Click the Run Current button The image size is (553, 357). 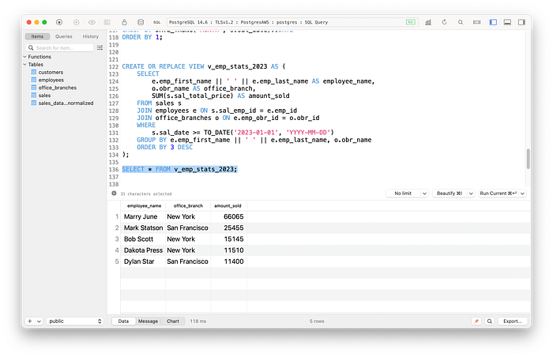[x=498, y=194]
